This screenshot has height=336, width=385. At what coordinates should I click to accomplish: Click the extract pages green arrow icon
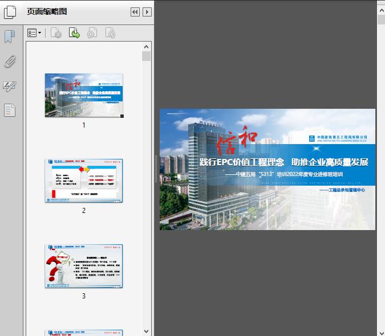coord(74,33)
